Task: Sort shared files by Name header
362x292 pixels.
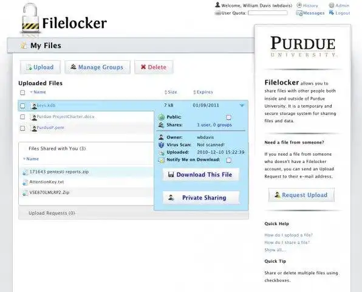Action: [32, 159]
